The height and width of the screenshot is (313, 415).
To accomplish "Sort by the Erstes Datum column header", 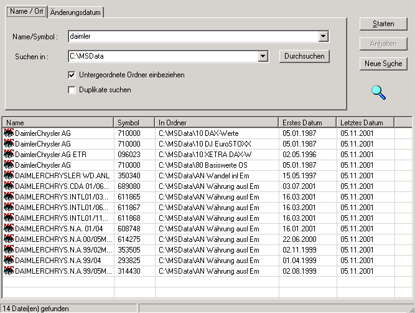I will coord(307,123).
